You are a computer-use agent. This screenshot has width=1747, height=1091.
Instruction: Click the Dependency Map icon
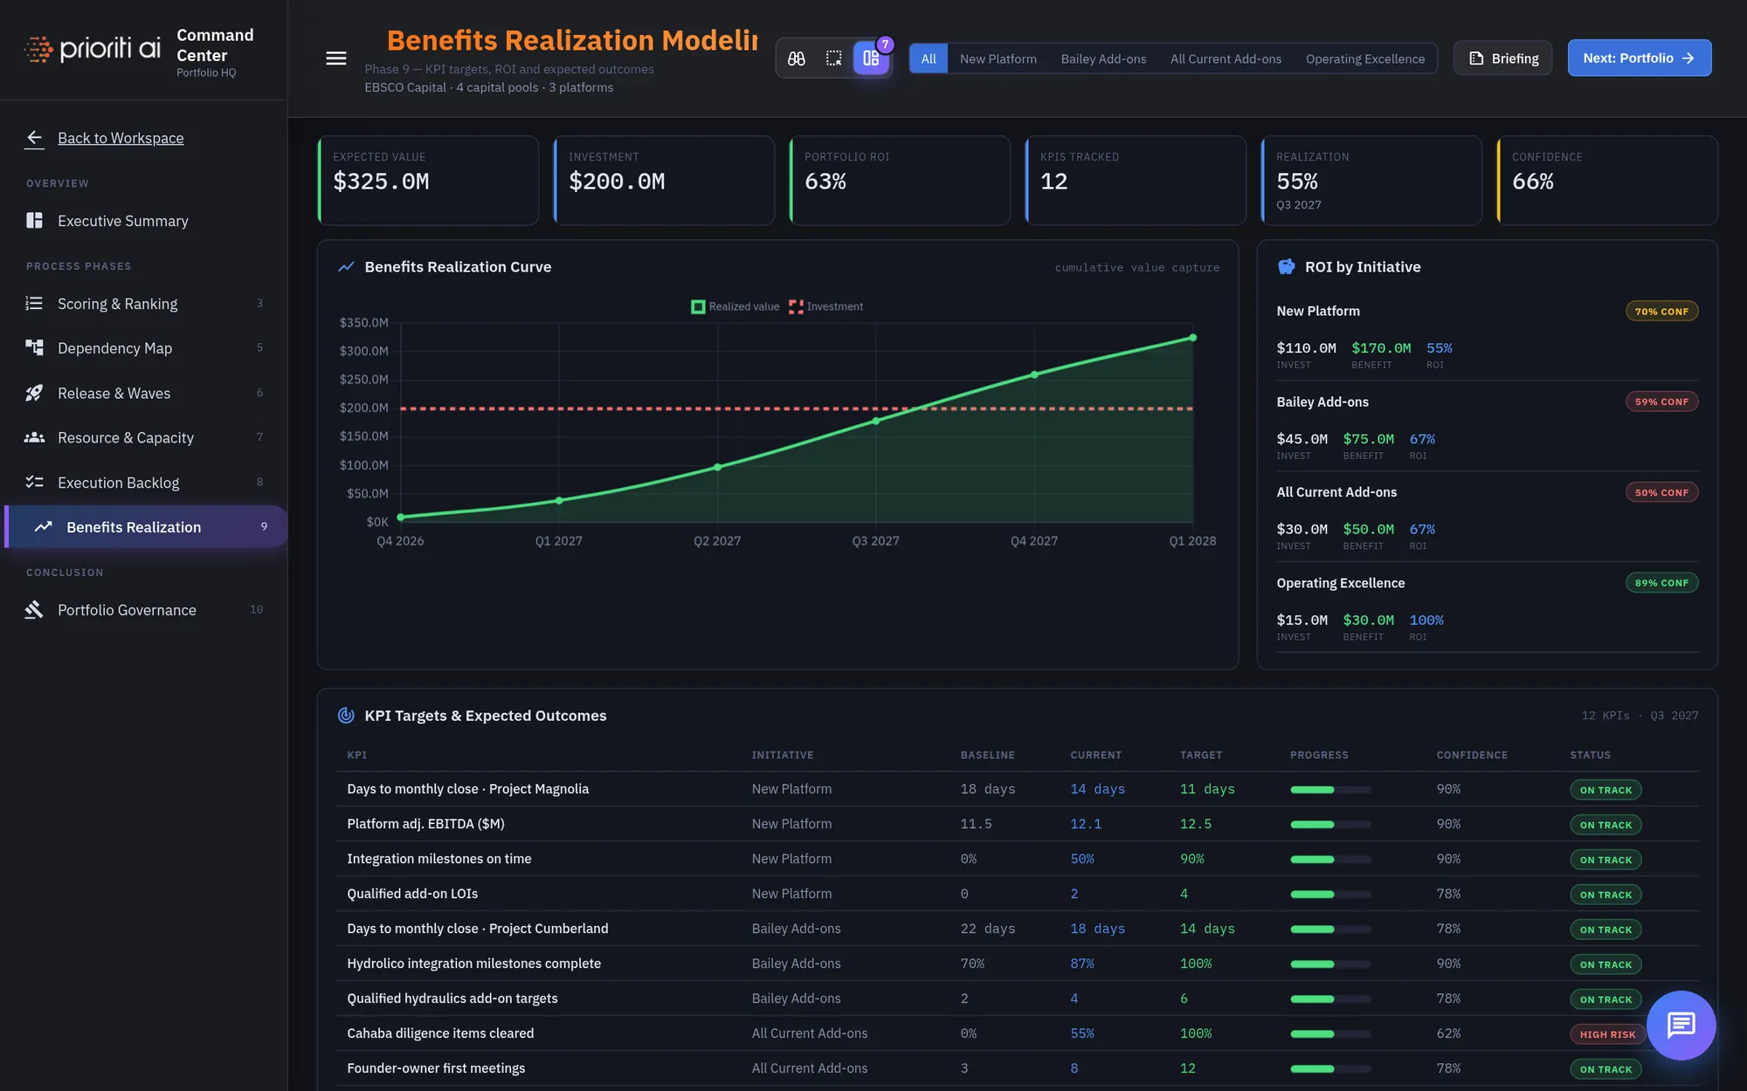tap(35, 348)
